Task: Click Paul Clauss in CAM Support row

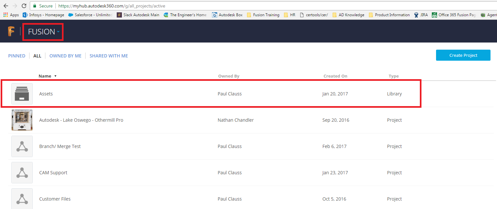Action: [230, 173]
